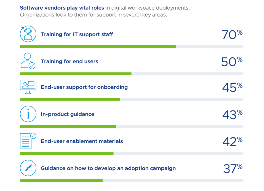
Task: Click the headset support staff icon
Action: pos(28,34)
